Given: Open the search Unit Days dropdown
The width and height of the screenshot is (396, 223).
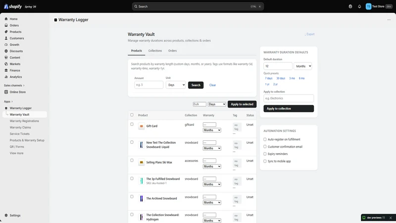Looking at the screenshot, I should [176, 85].
